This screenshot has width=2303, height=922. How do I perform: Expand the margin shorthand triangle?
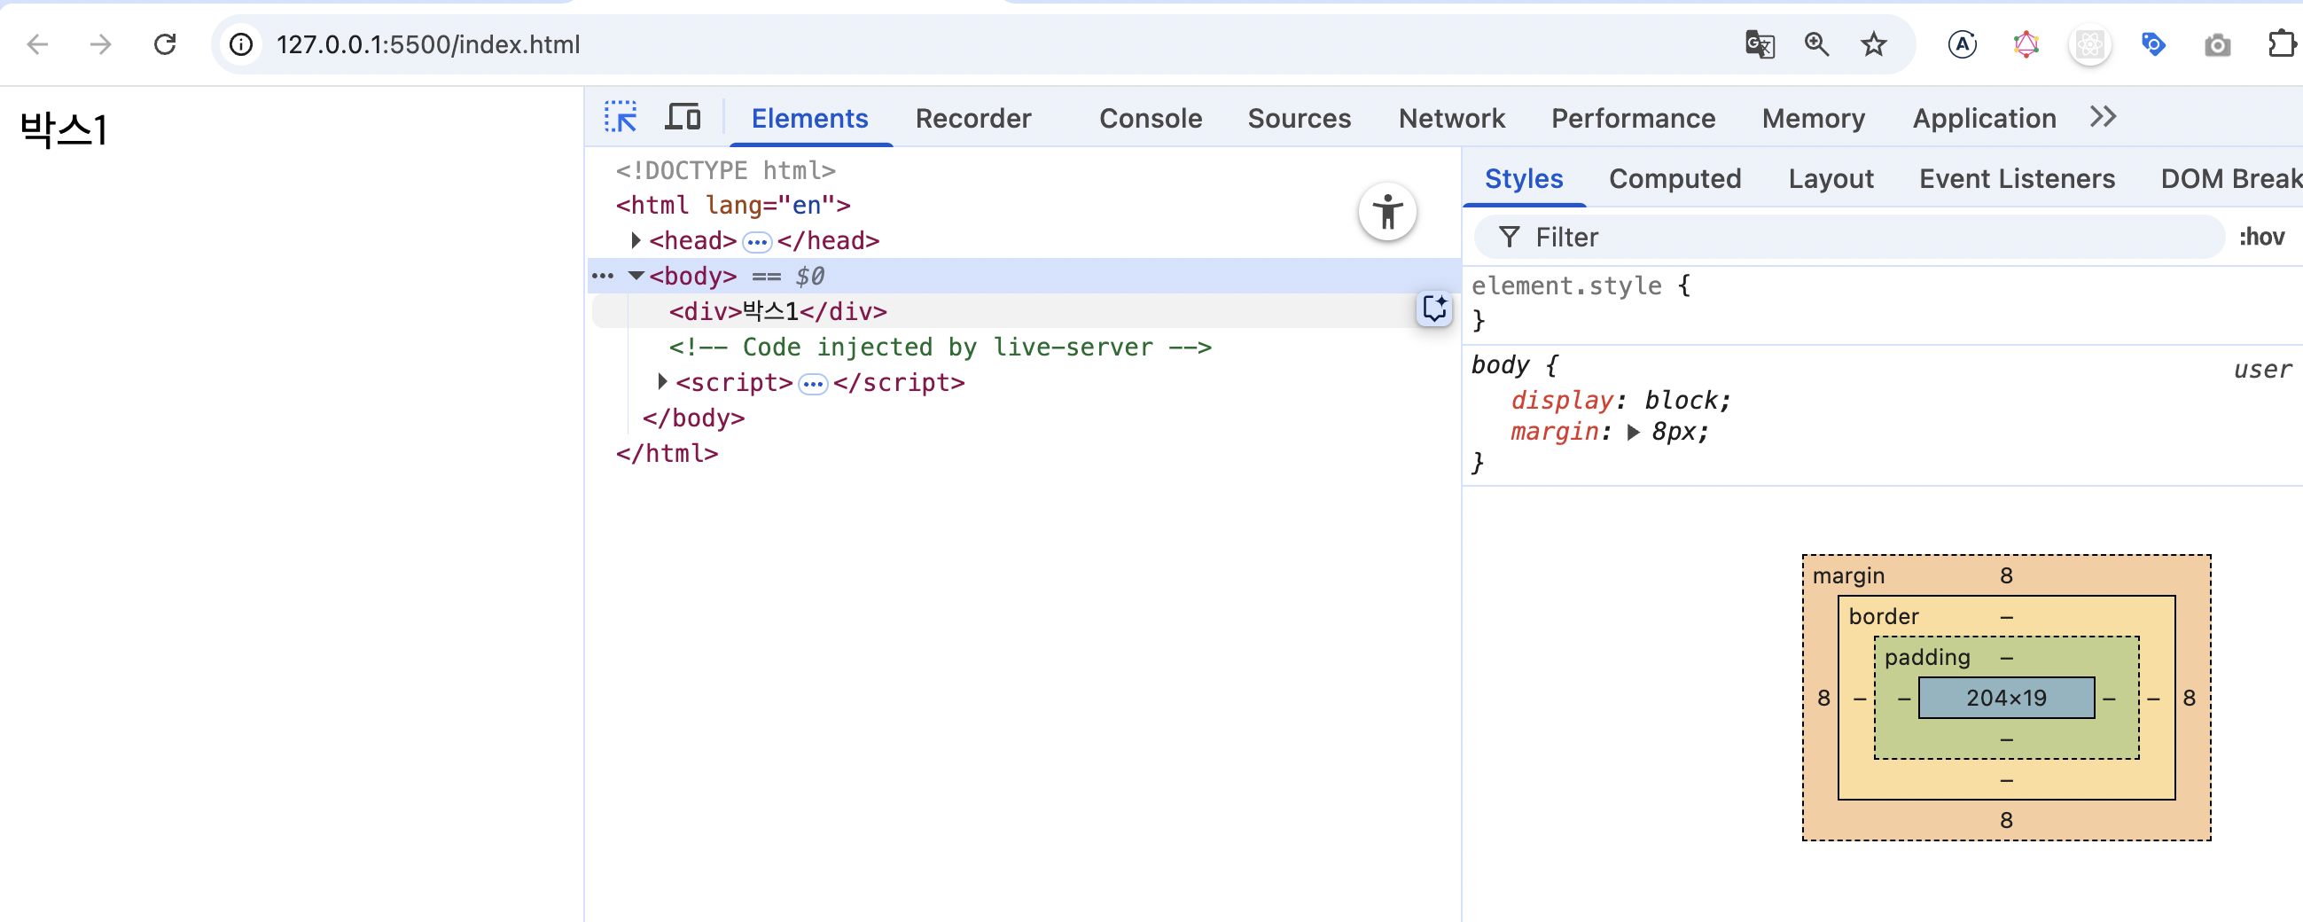click(x=1634, y=433)
